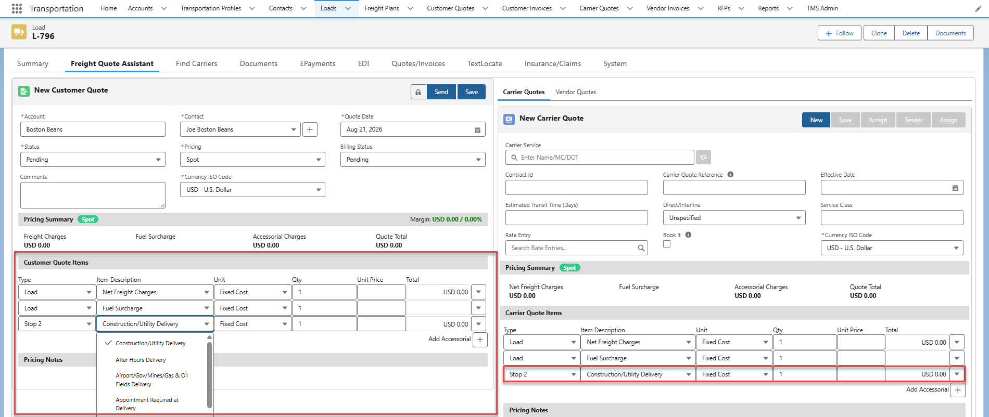Click the Rate Entry search magnifier icon

click(641, 248)
